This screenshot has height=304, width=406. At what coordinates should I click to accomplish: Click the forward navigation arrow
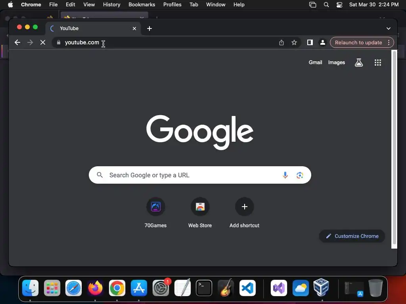pos(30,42)
